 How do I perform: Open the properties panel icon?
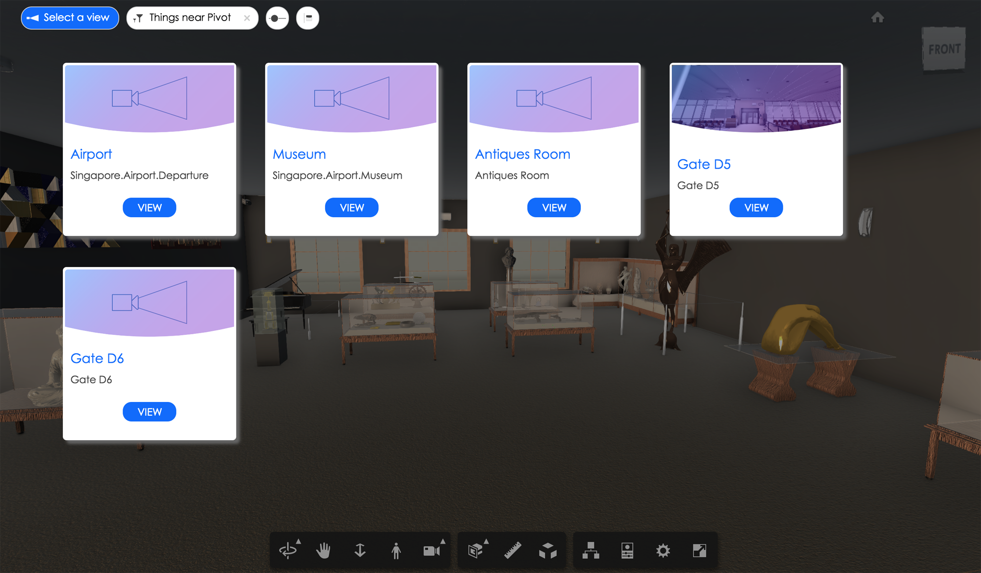pyautogui.click(x=627, y=550)
